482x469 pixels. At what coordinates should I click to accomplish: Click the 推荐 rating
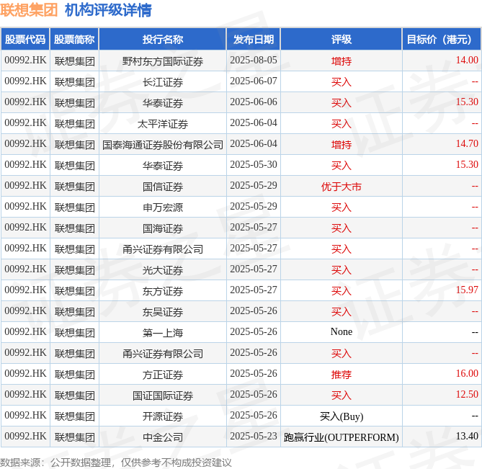click(x=342, y=375)
